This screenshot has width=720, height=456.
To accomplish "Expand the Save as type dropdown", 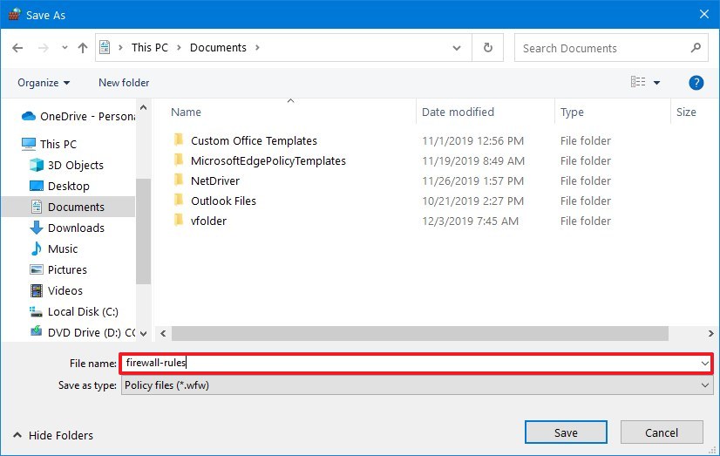I will 705,385.
